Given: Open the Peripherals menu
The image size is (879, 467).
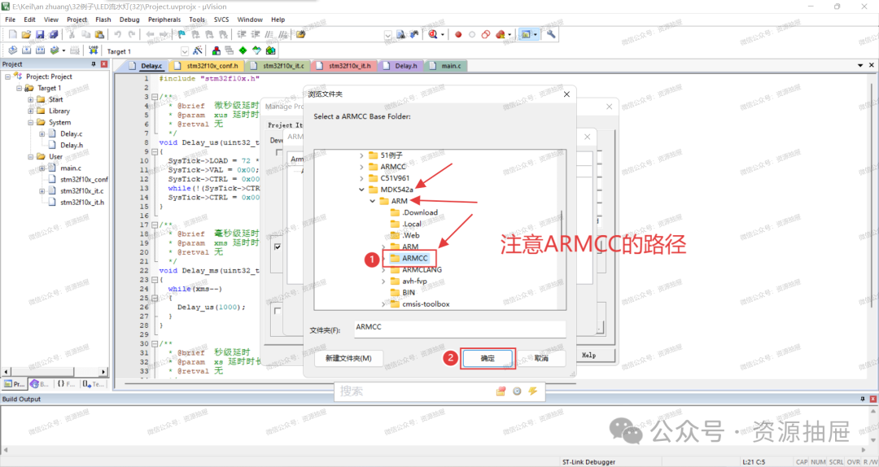Looking at the screenshot, I should point(164,20).
